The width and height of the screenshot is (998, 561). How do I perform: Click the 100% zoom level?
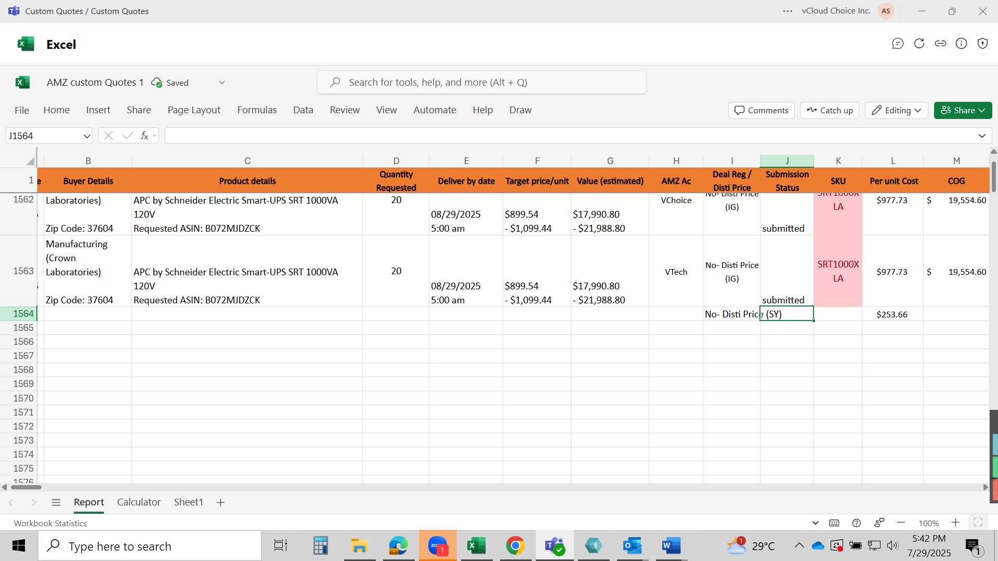pos(928,523)
